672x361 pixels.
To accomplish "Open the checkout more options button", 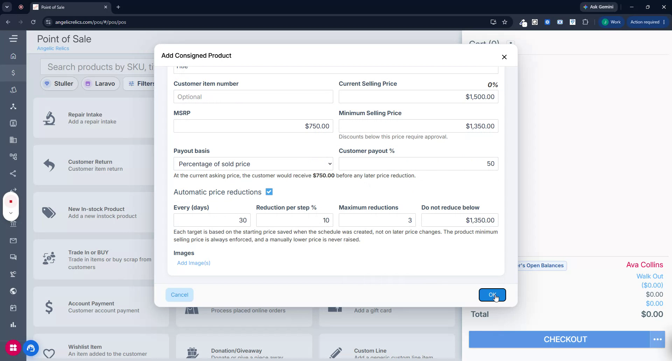I will click(658, 339).
